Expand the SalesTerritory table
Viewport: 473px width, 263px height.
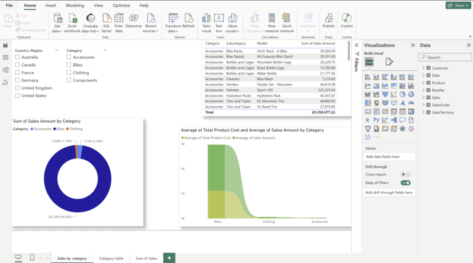[423, 112]
